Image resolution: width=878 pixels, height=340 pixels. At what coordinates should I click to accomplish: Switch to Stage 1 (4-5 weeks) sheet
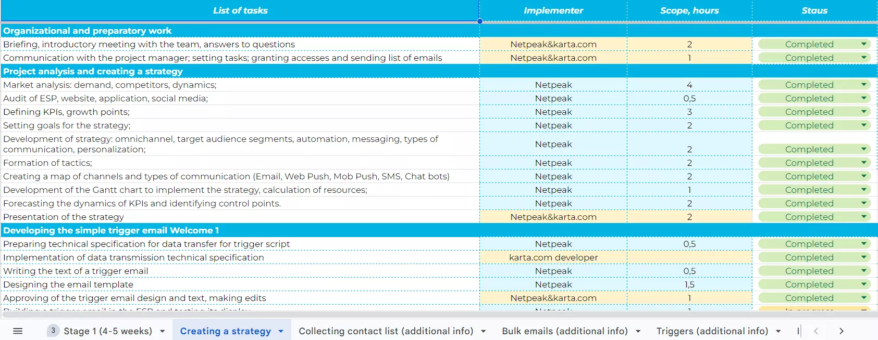click(108, 331)
